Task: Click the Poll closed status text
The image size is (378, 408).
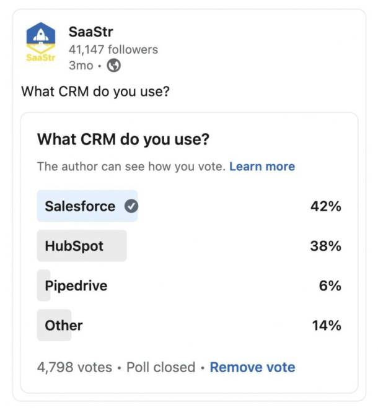Action: (160, 367)
